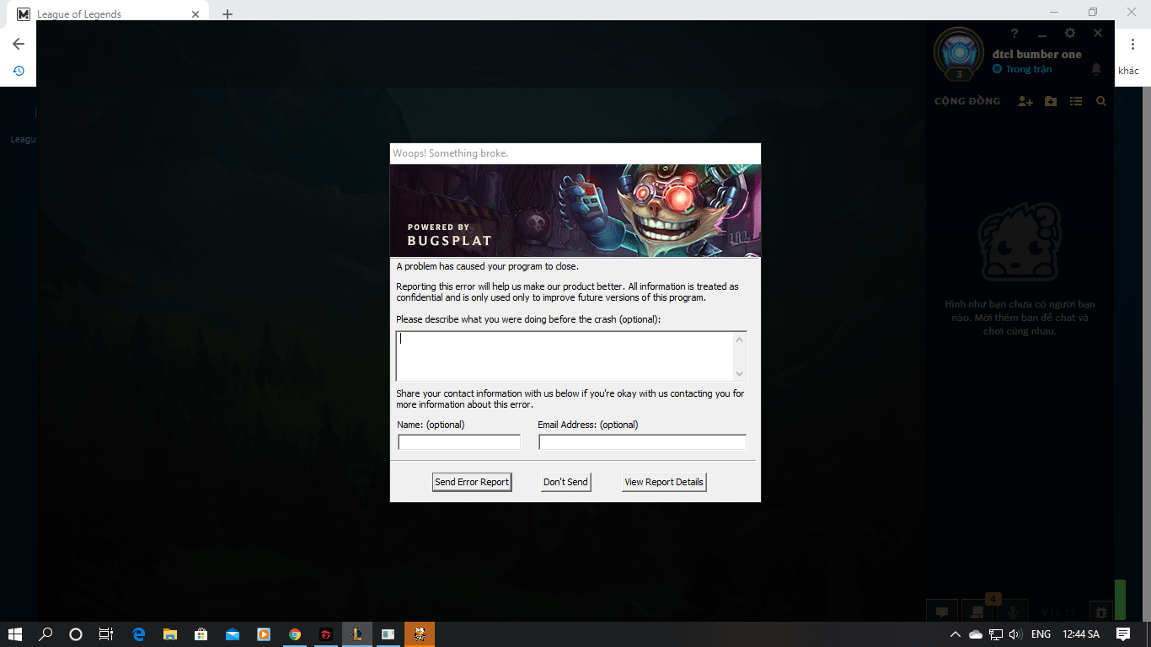Click the Email Address (optional) field
This screenshot has height=647, width=1151.
(642, 442)
